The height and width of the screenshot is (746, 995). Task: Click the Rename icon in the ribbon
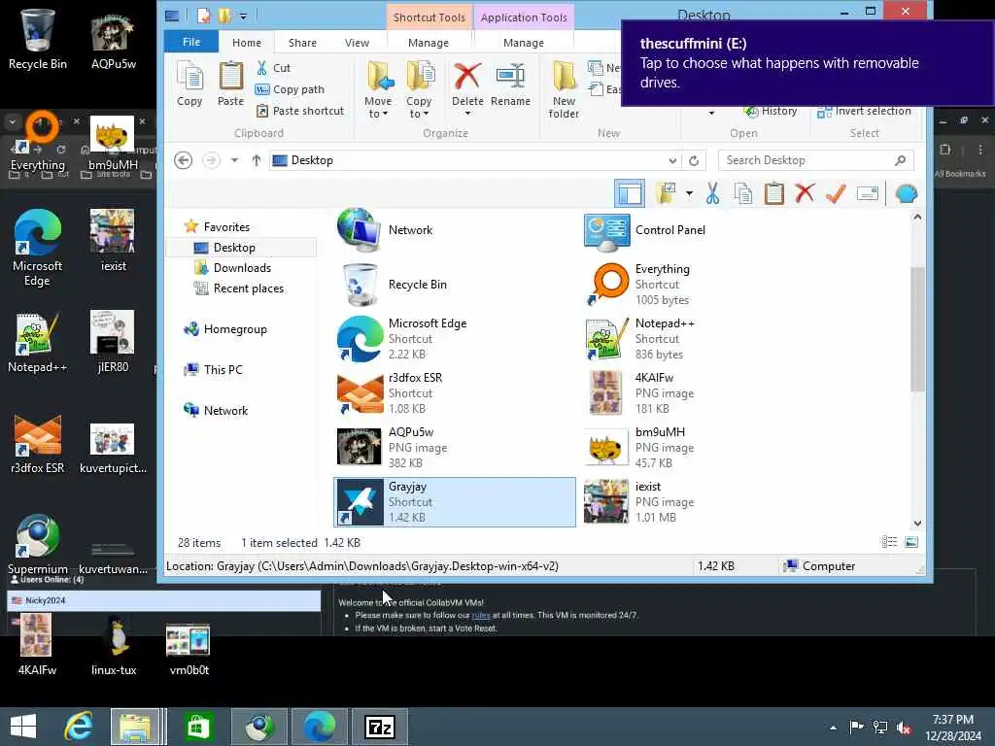(510, 77)
